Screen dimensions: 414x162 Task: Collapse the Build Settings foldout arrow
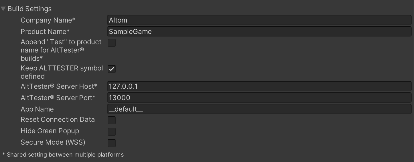click(3, 9)
